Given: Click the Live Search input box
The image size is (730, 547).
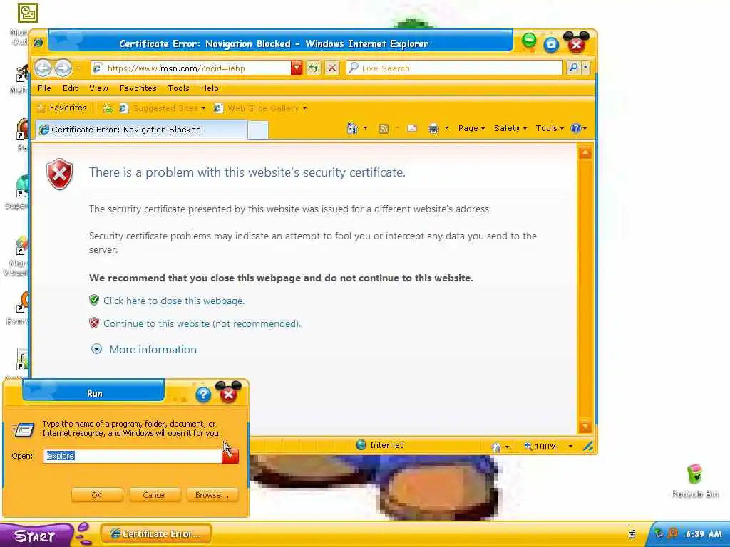Looking at the screenshot, I should pyautogui.click(x=454, y=68).
